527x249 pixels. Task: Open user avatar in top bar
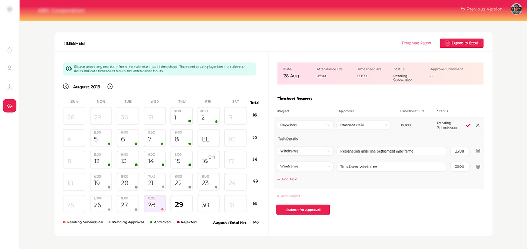516,9
